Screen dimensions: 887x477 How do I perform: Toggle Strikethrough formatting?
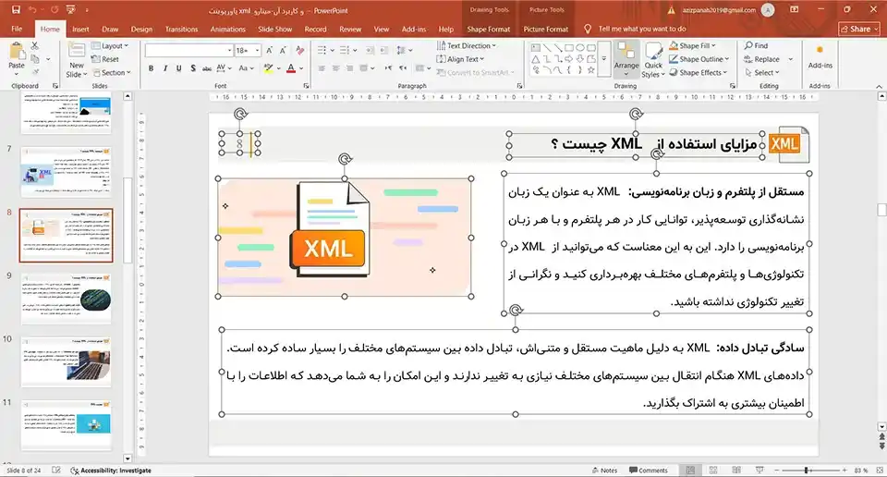(x=207, y=67)
